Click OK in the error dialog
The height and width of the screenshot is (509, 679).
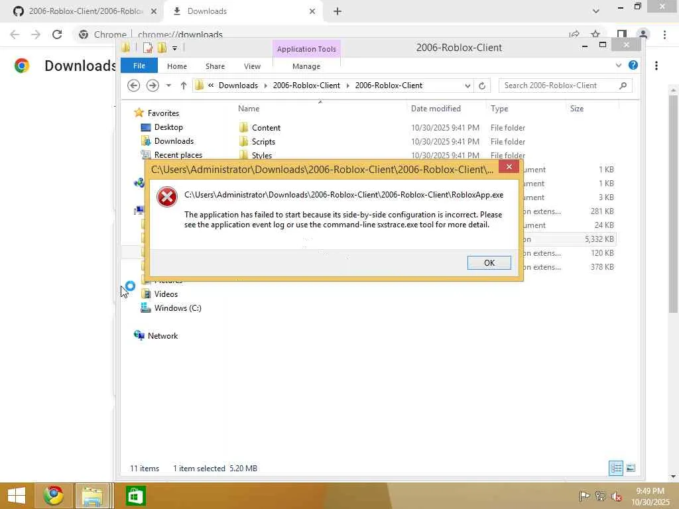pyautogui.click(x=489, y=262)
